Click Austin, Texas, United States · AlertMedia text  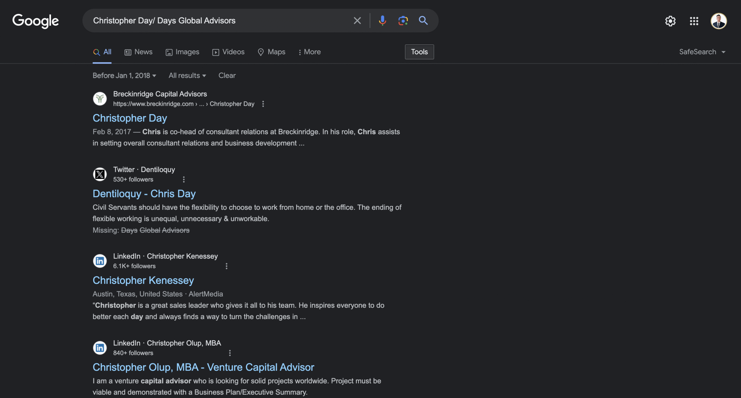tap(158, 294)
